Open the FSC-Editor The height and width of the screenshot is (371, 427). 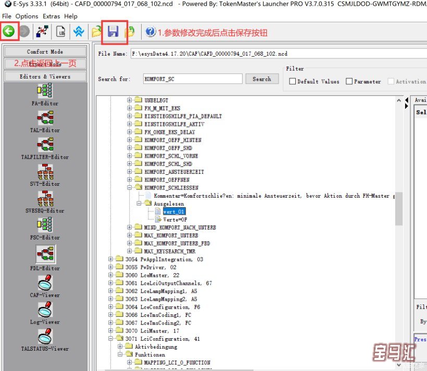[45, 228]
